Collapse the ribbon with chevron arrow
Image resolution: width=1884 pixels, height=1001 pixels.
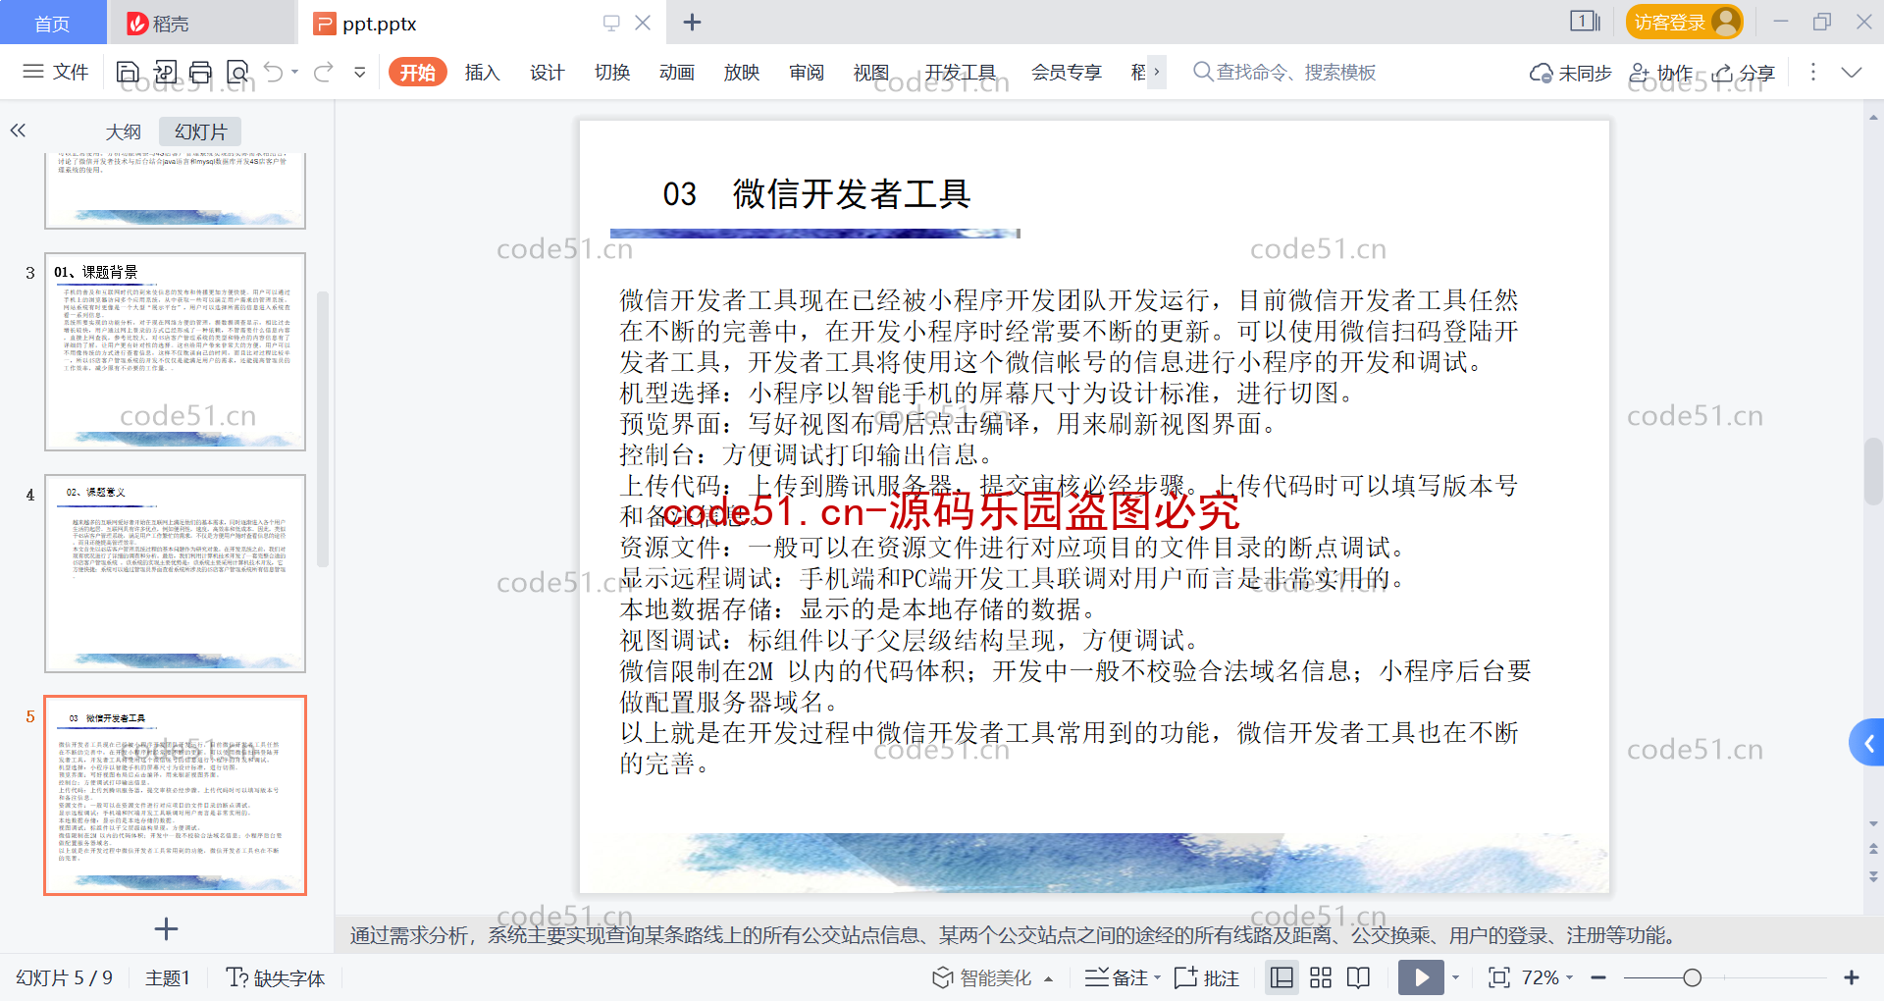[x=1852, y=72]
